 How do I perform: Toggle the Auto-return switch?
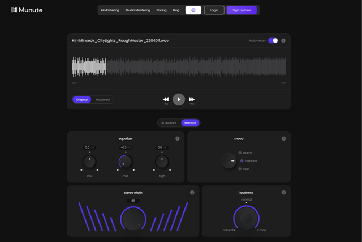click(273, 41)
